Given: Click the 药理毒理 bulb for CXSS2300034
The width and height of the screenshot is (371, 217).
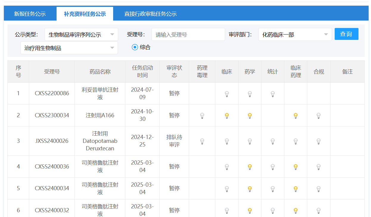Looking at the screenshot, I should [202, 116].
